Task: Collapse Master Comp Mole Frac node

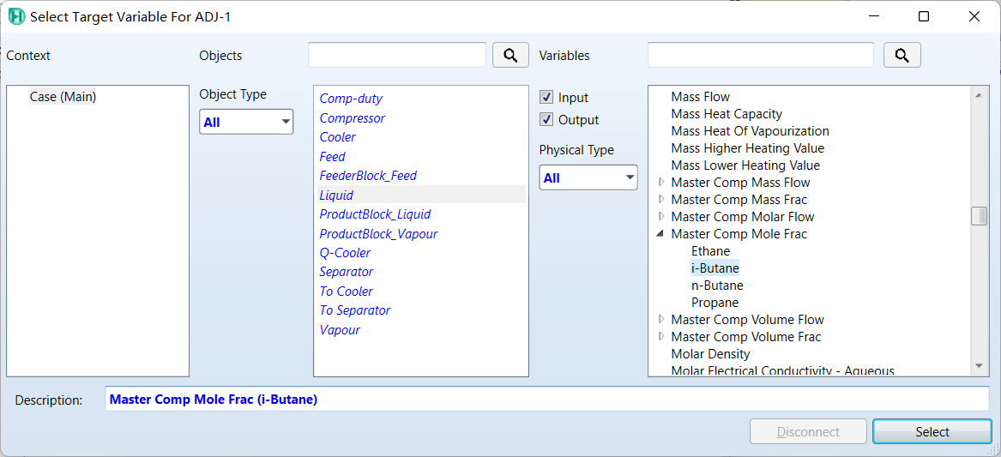Action: tap(661, 233)
